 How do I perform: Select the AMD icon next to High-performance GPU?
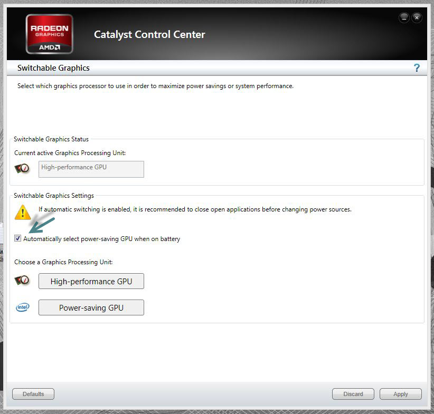coord(22,280)
